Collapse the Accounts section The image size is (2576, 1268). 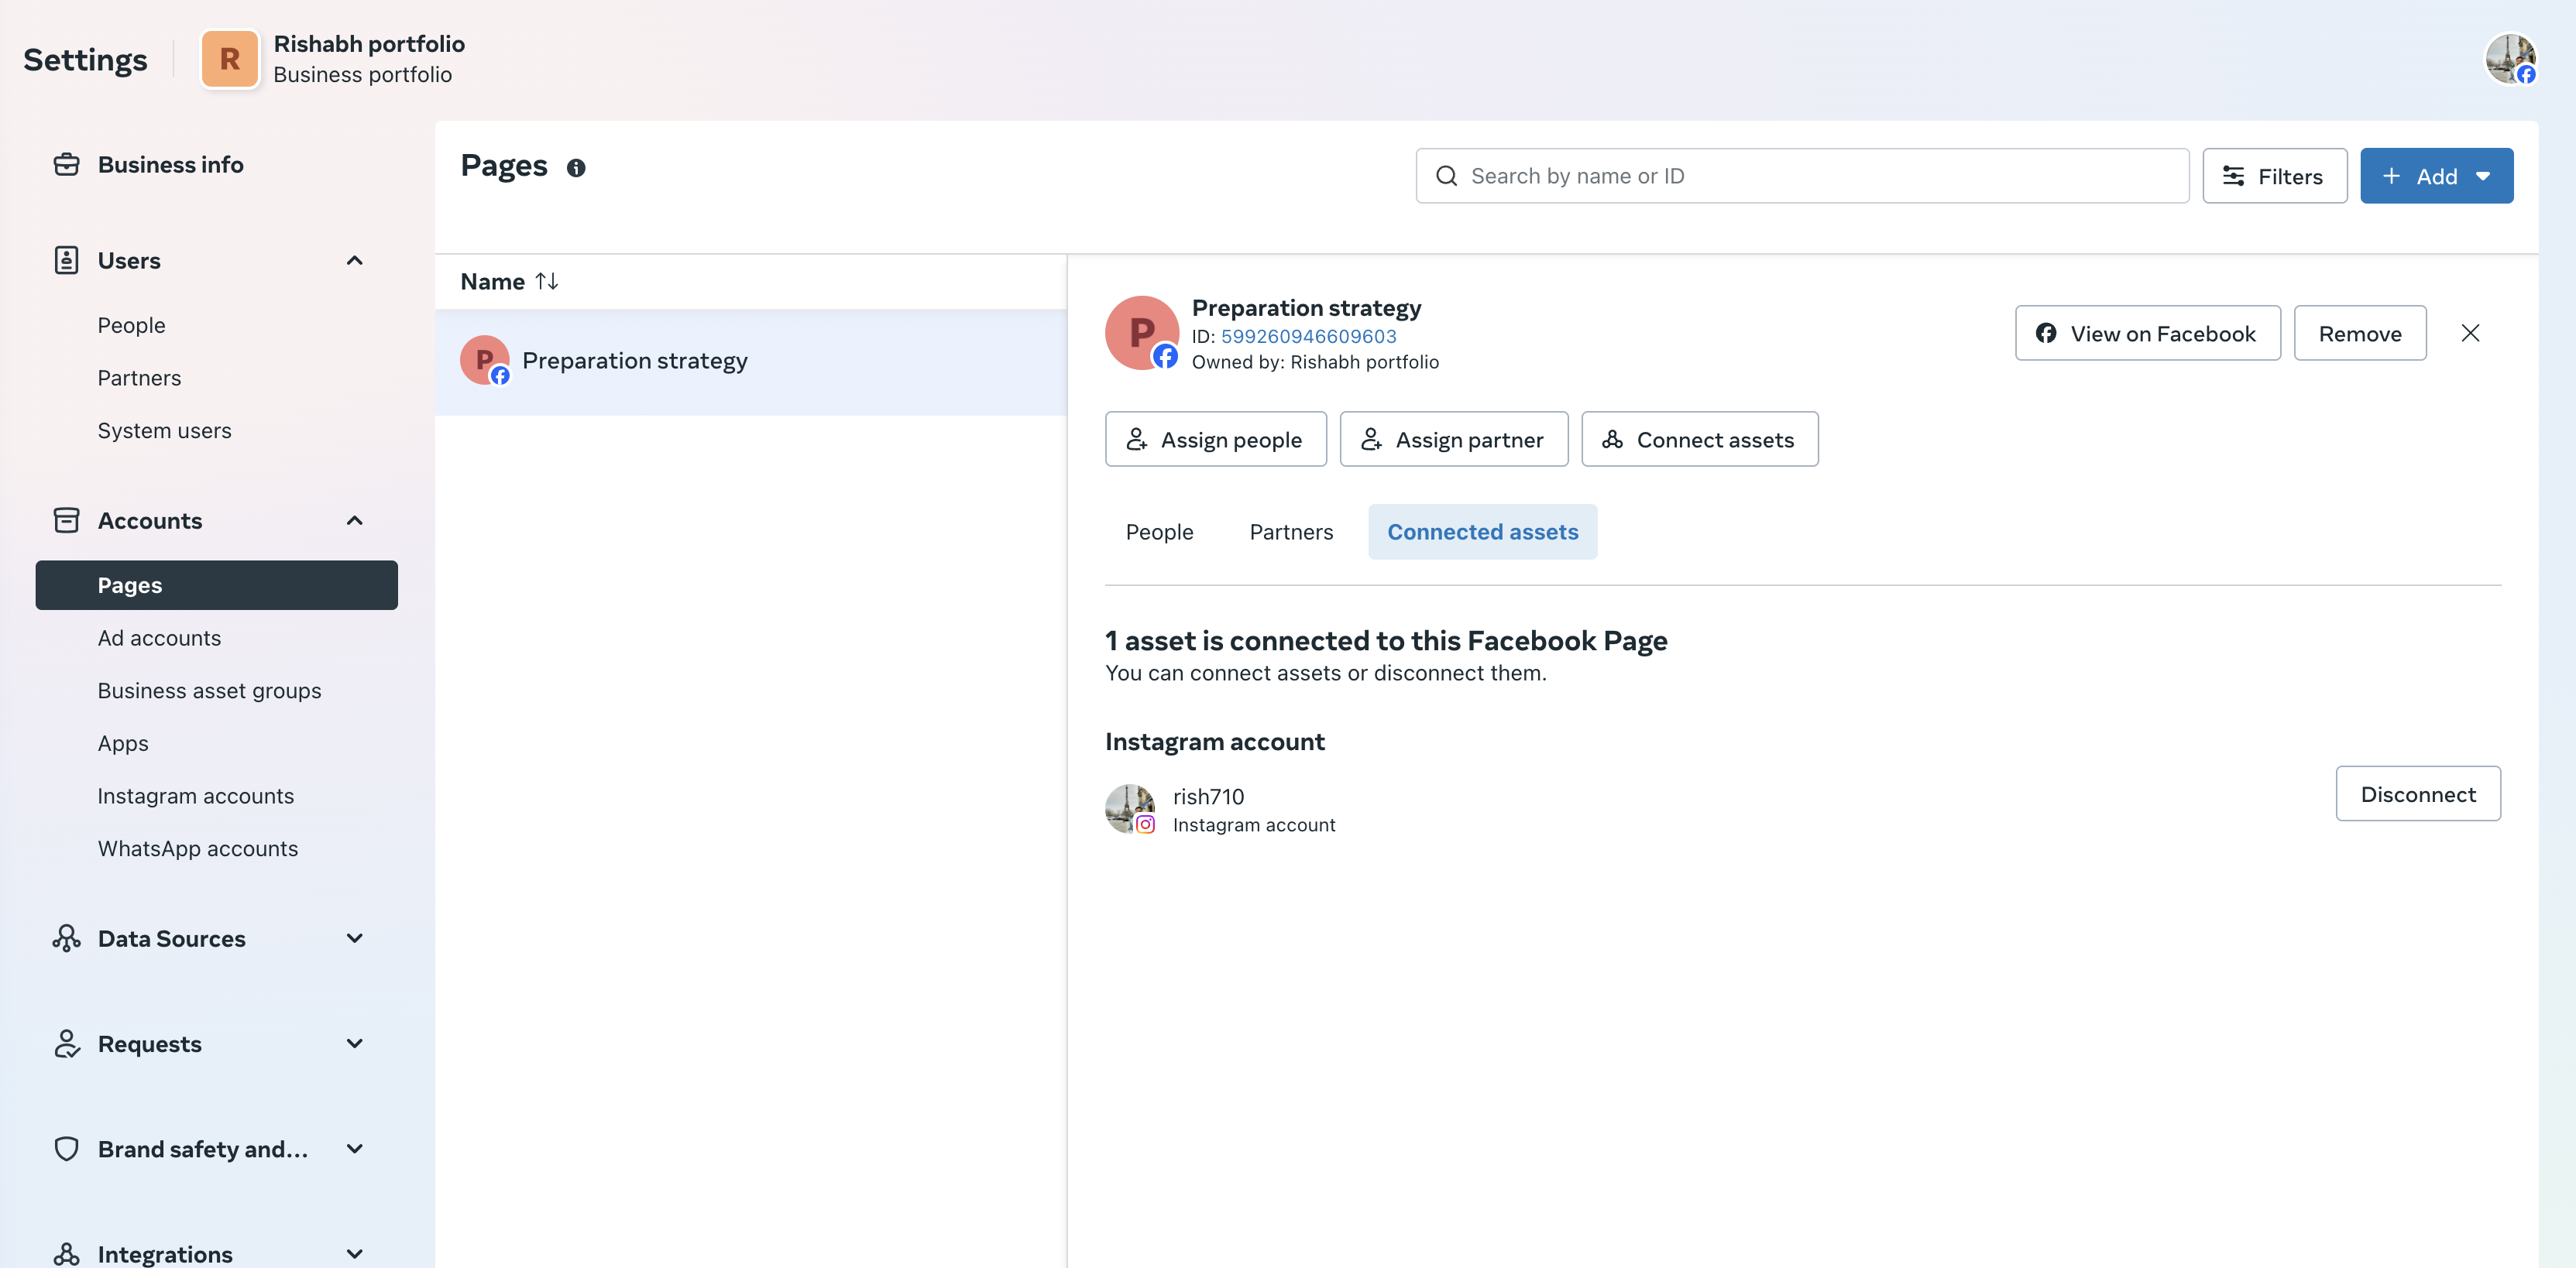click(354, 520)
